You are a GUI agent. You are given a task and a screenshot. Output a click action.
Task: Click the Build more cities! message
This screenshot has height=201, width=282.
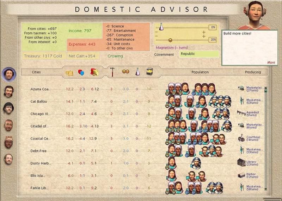237,33
